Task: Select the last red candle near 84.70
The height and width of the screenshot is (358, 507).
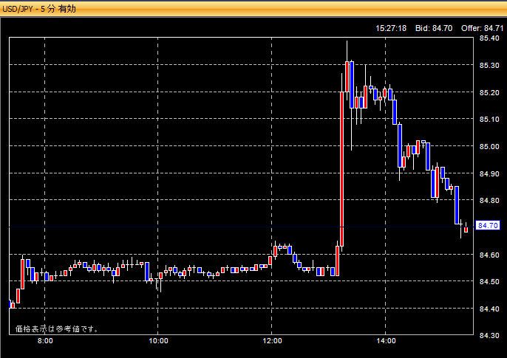Action: [x=466, y=230]
